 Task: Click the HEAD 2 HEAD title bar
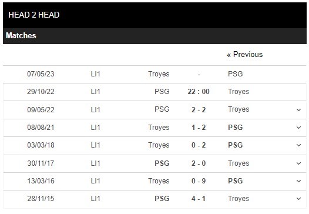[154, 15]
